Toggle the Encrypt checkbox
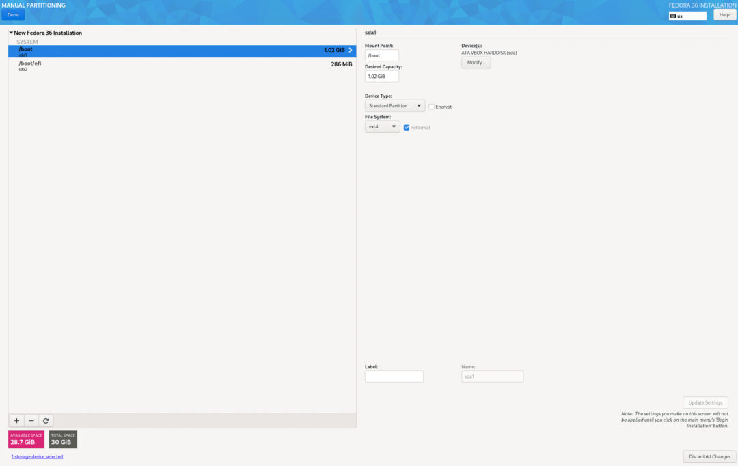Image resolution: width=738 pixels, height=466 pixels. (x=432, y=107)
